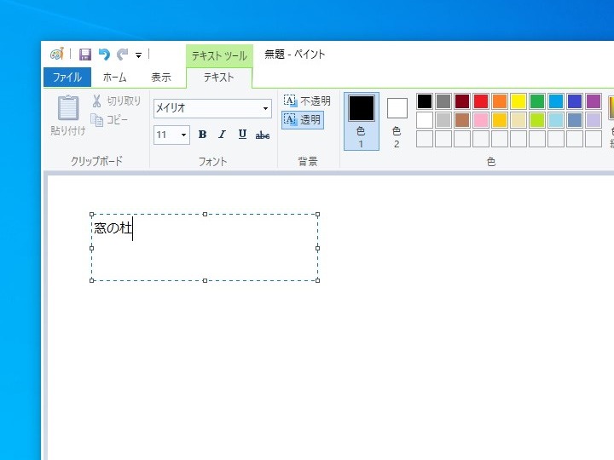Pick the blue-gray color swatch
The image size is (614, 460).
coord(575,120)
